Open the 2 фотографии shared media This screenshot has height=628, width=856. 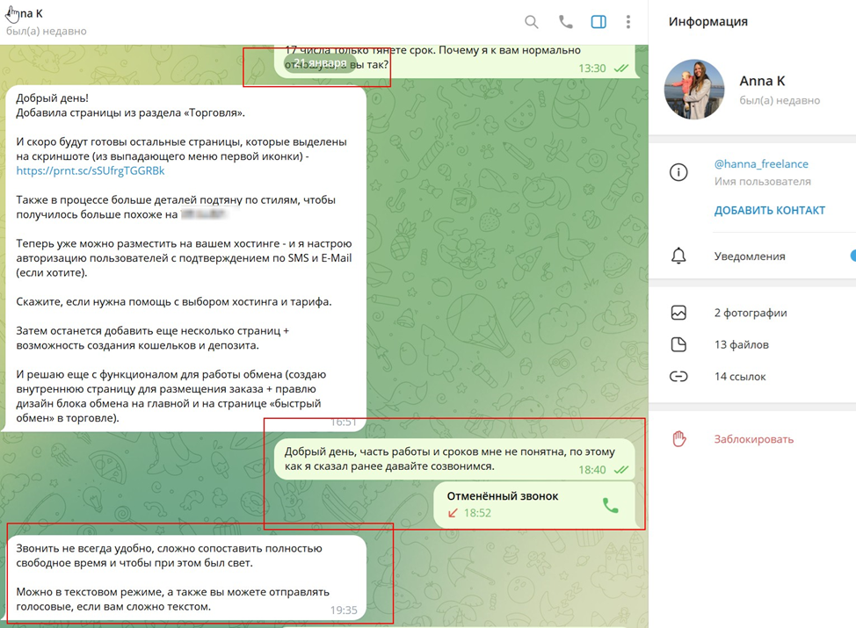coord(750,313)
